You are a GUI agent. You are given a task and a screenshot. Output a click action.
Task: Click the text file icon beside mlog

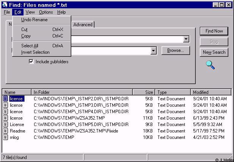(x=6, y=137)
